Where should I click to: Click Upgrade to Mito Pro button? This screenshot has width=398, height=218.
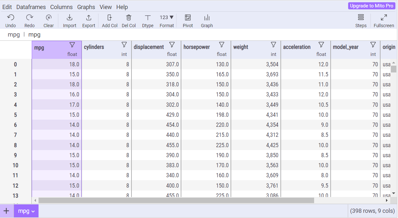[371, 6]
